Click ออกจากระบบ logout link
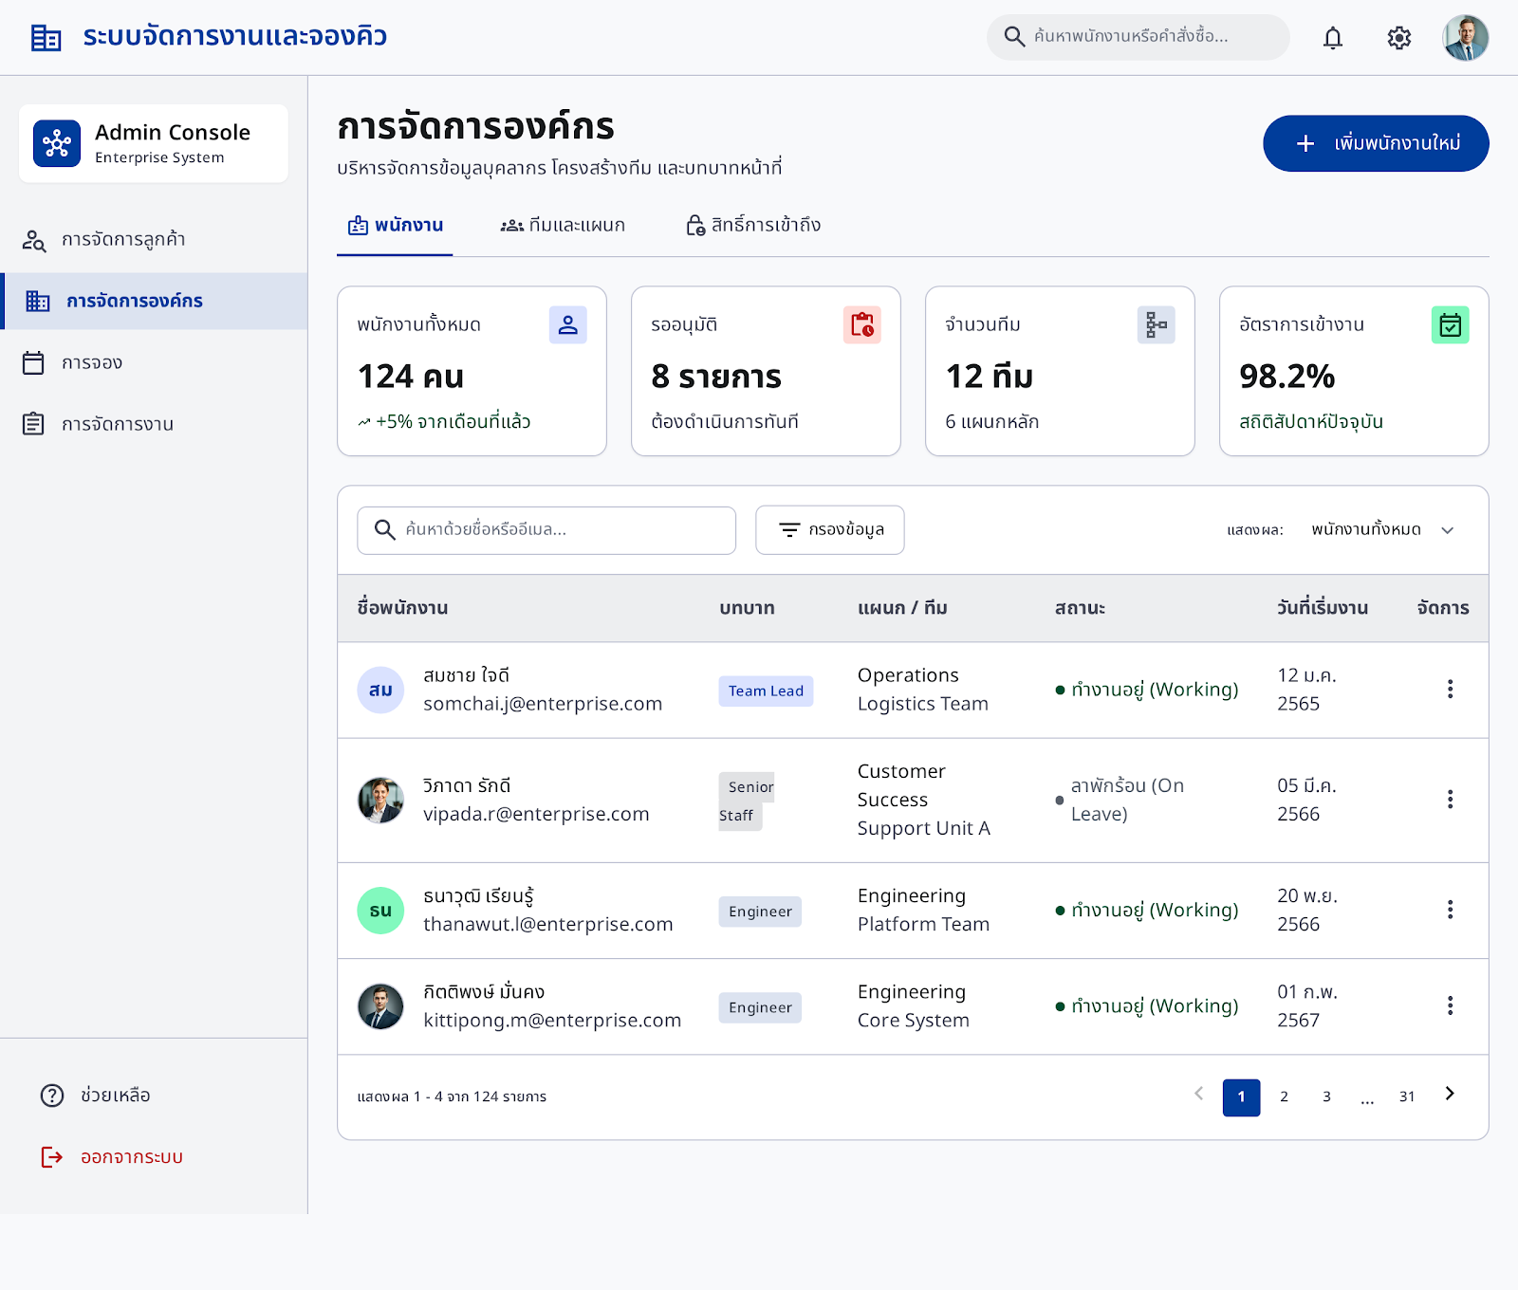 pyautogui.click(x=112, y=1157)
